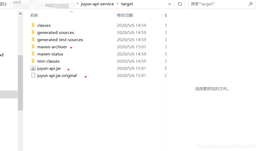Expand the chevron before juyun-api-service breadcrumb
Screen dimensions: 258x151
(77, 4)
